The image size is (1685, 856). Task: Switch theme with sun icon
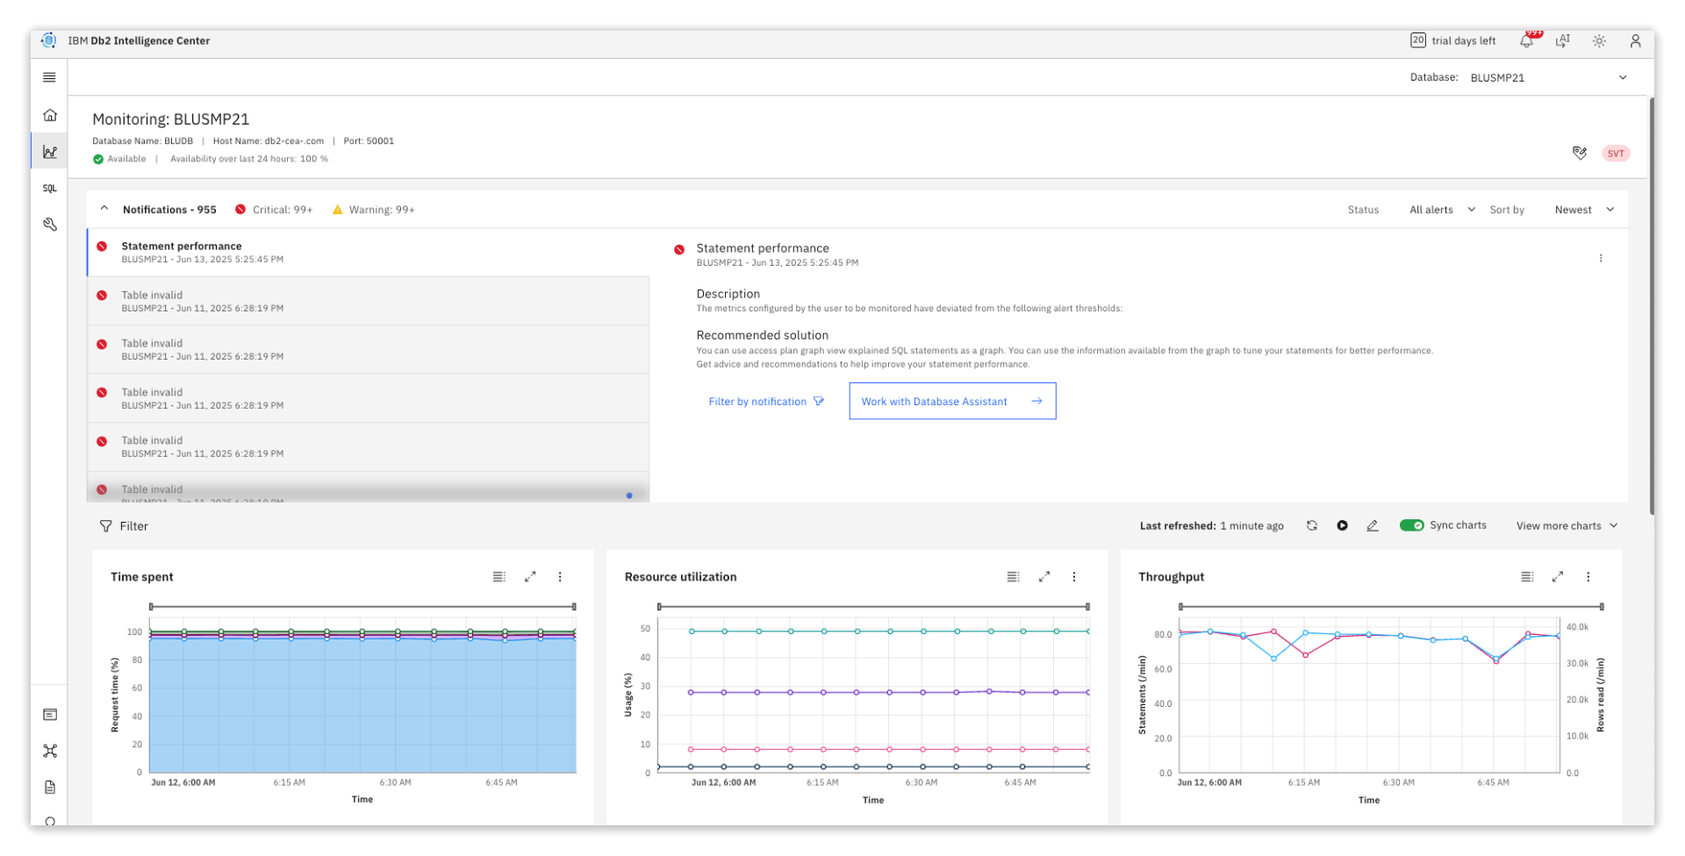point(1599,41)
